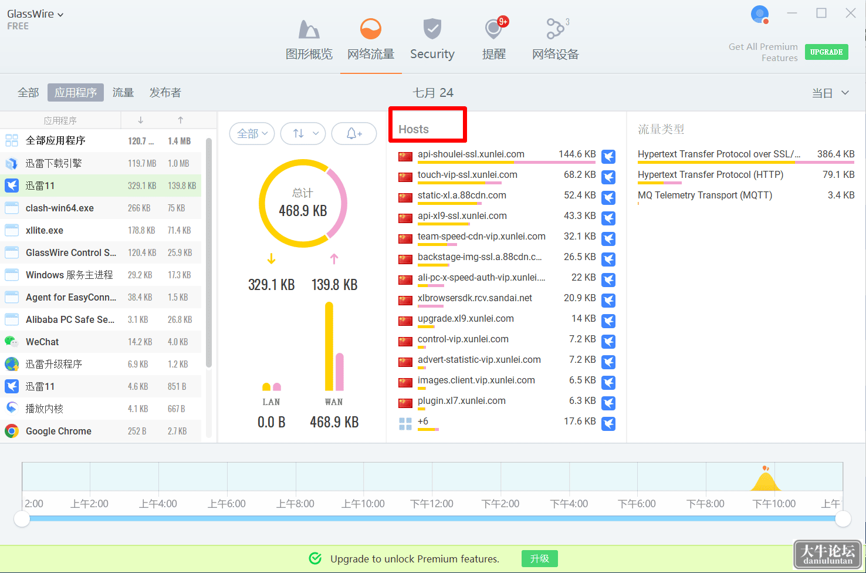The image size is (866, 573).
Task: Click the user account avatar icon
Action: coord(760,14)
